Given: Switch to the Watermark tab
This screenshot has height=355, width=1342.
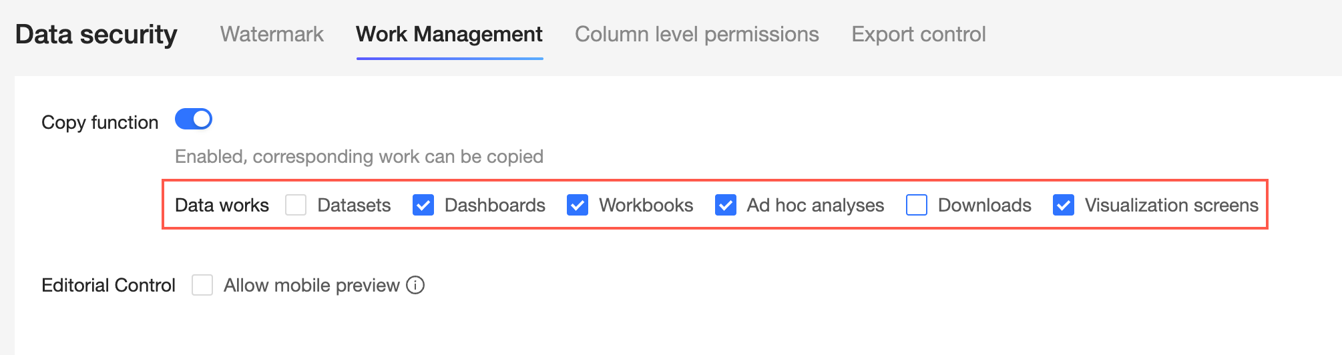Looking at the screenshot, I should point(272,34).
